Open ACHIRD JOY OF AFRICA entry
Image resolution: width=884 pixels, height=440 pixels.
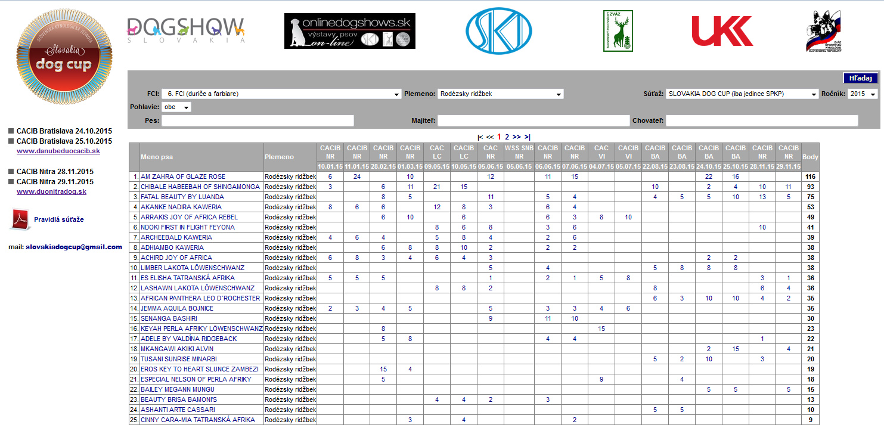[176, 258]
